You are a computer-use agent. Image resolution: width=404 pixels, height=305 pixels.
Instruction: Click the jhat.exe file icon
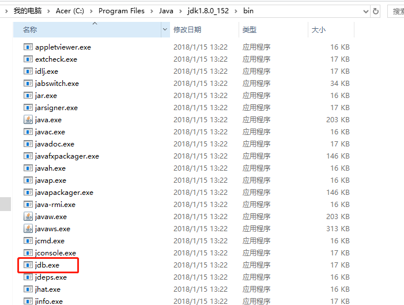(x=28, y=289)
